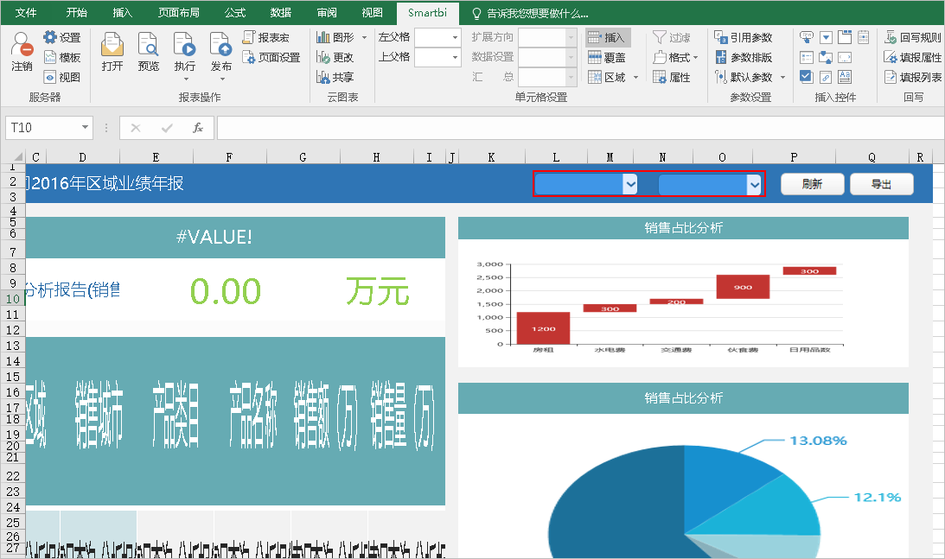Expand 区域 dropdown arrow
The image size is (945, 559).
click(635, 77)
